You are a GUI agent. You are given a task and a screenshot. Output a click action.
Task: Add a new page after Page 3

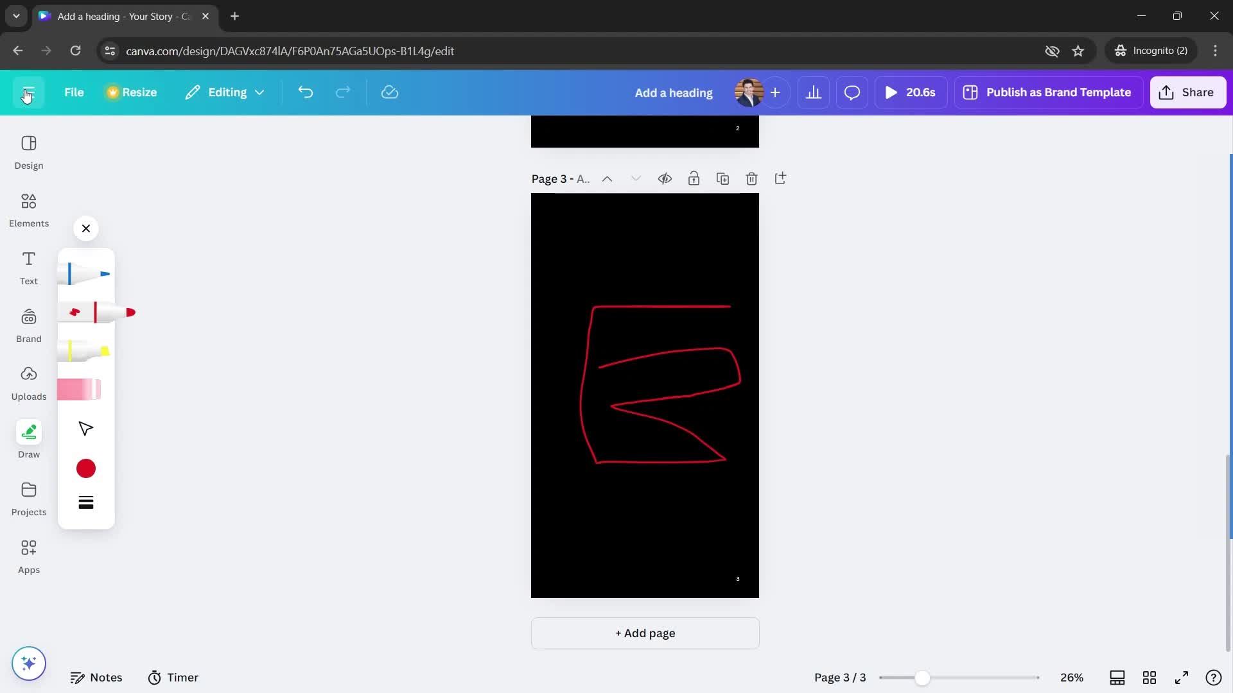(x=780, y=178)
